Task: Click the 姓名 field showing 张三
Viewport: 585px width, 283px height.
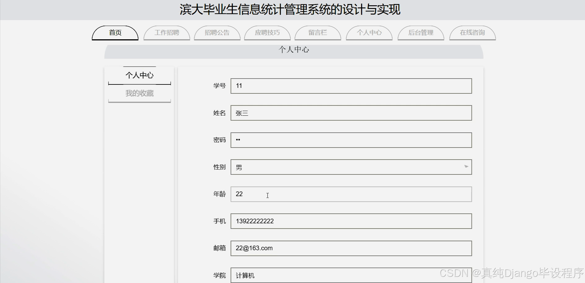Action: pyautogui.click(x=351, y=113)
